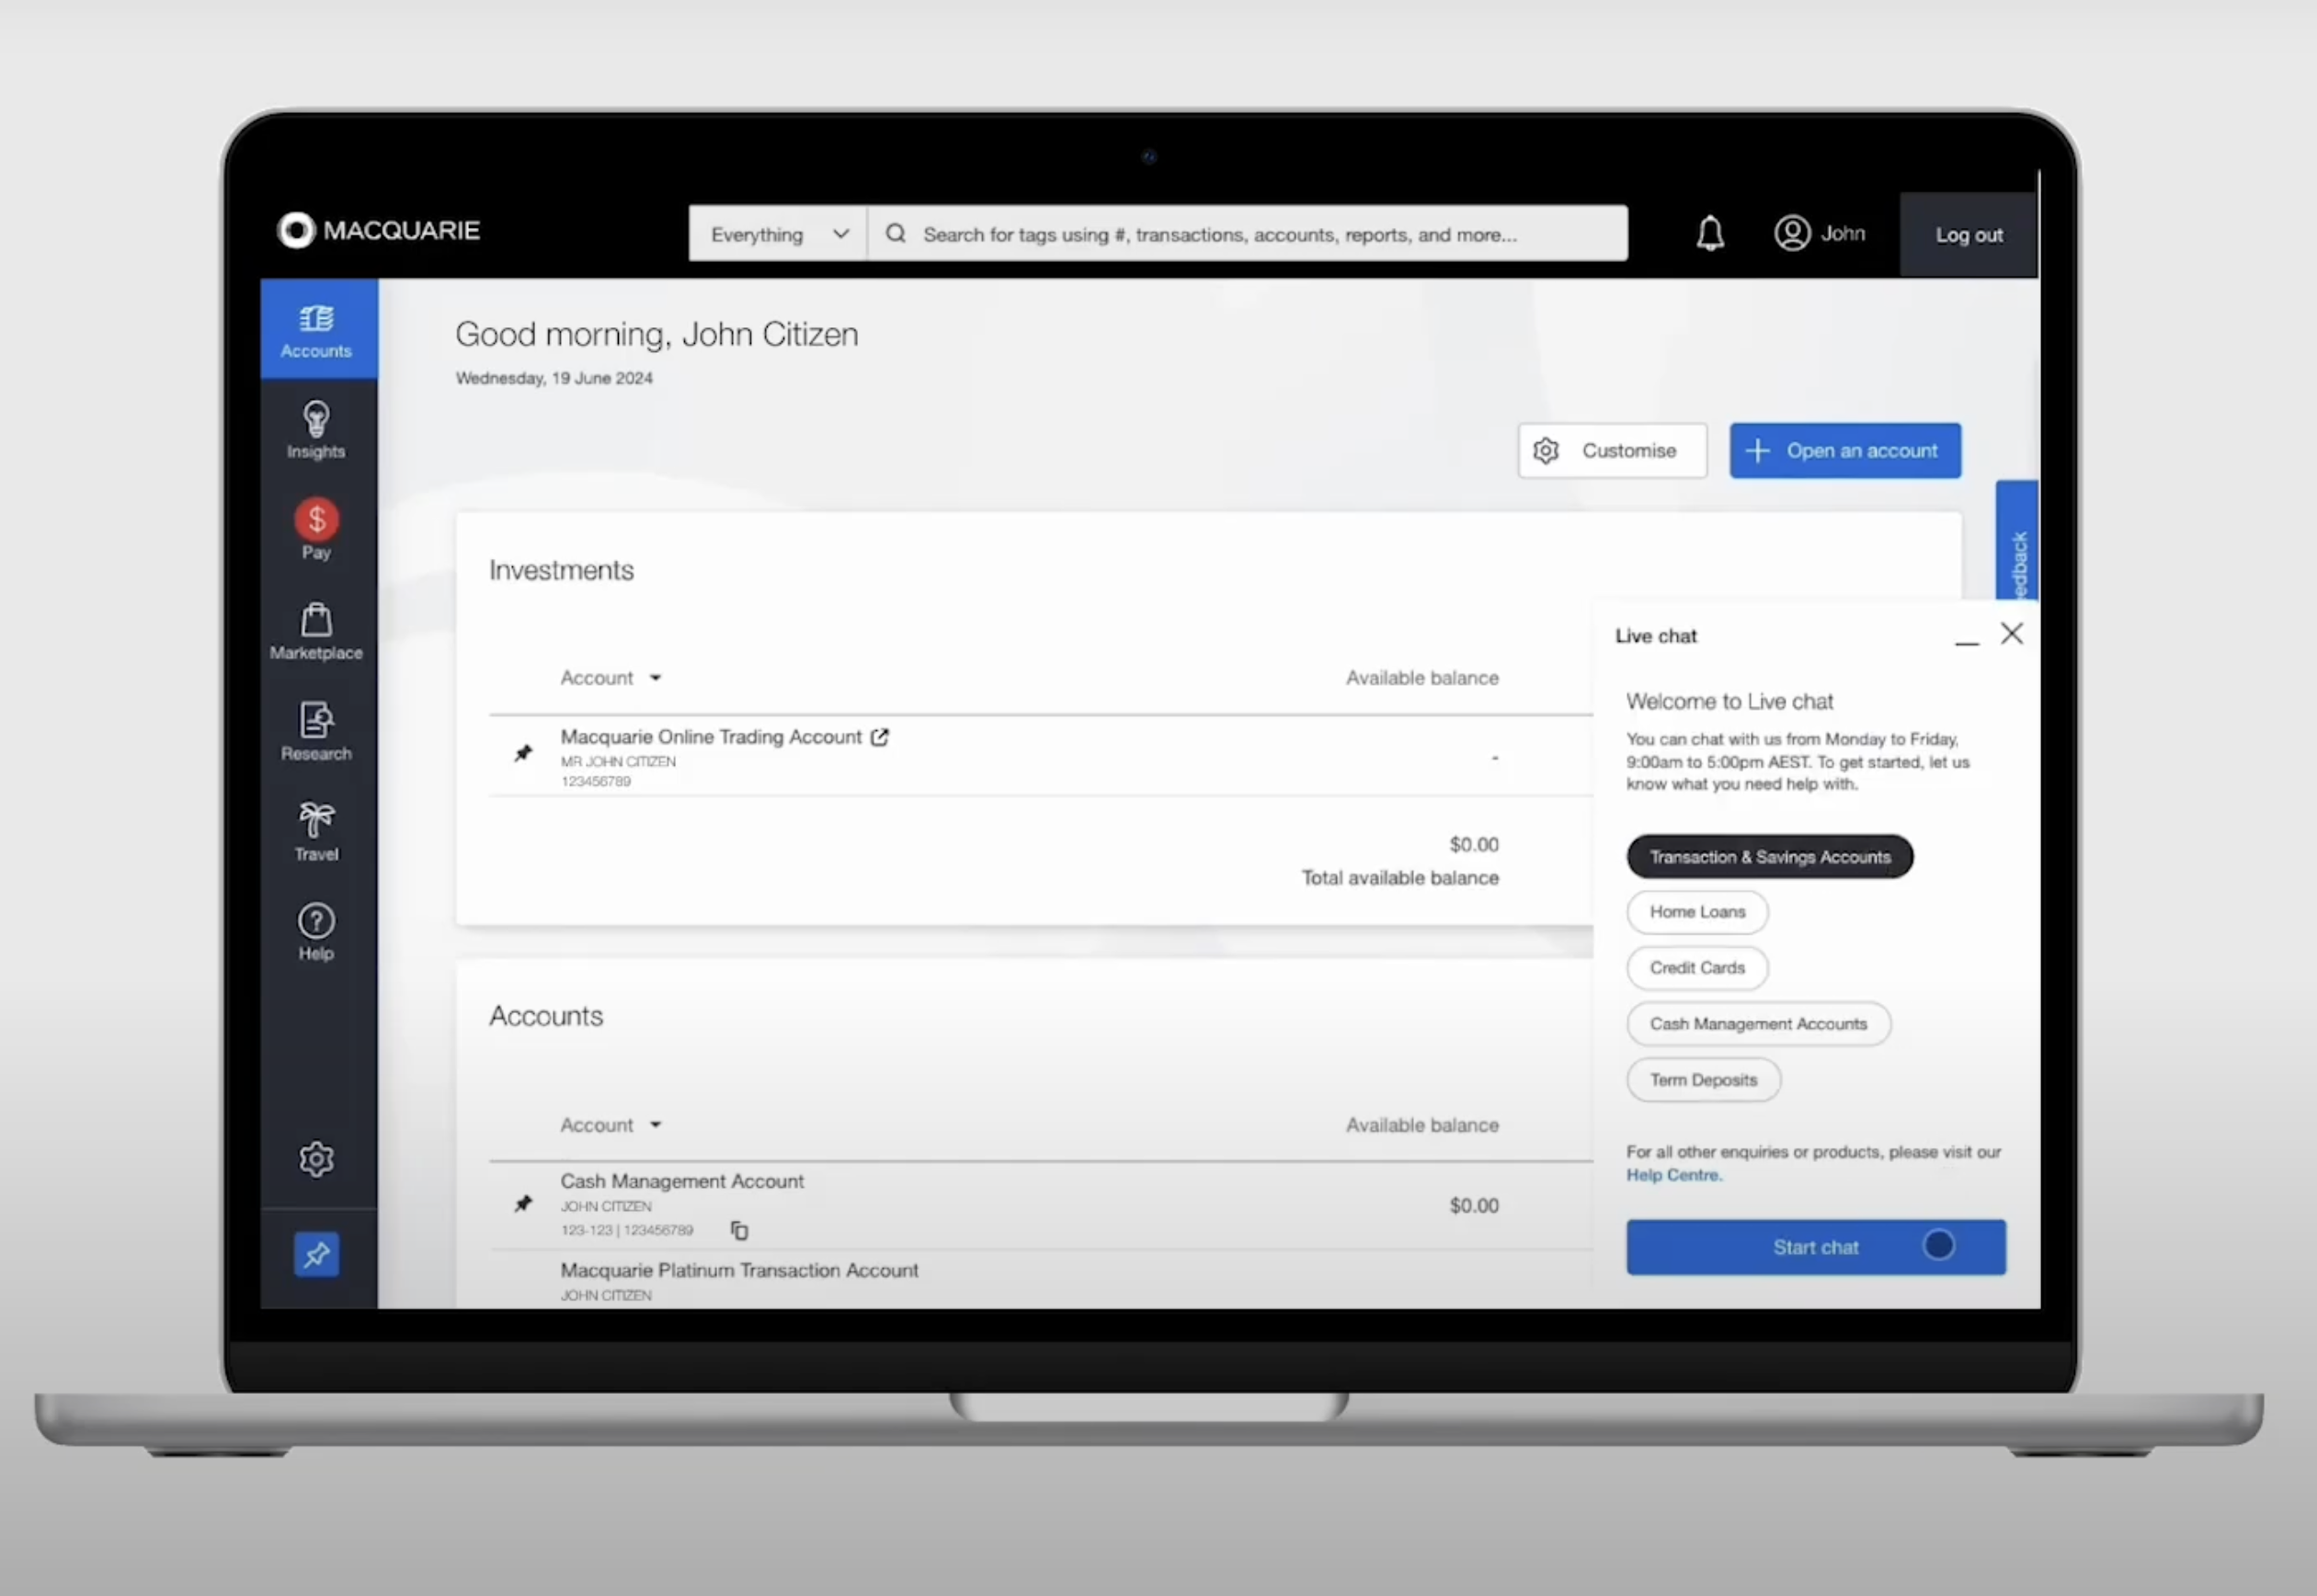This screenshot has width=2317, height=1596.
Task: Click the Accounts sidebar icon
Action: tap(317, 327)
